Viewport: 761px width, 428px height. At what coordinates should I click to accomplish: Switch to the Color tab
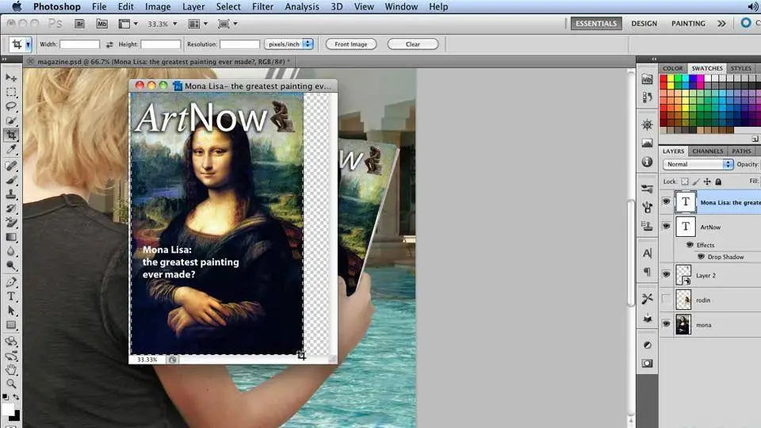[673, 68]
